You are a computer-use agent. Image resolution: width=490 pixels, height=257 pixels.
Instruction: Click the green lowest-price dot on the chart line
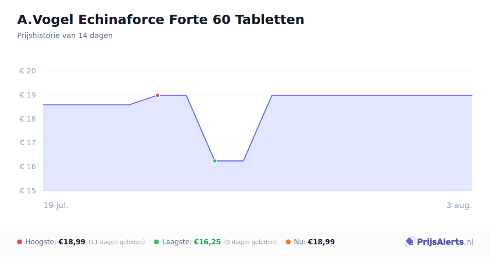point(215,161)
